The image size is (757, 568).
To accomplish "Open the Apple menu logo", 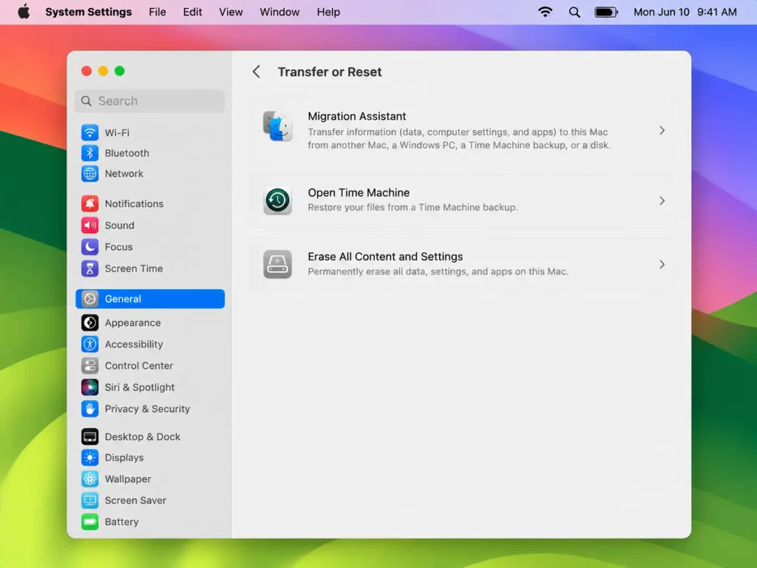I will 24,12.
